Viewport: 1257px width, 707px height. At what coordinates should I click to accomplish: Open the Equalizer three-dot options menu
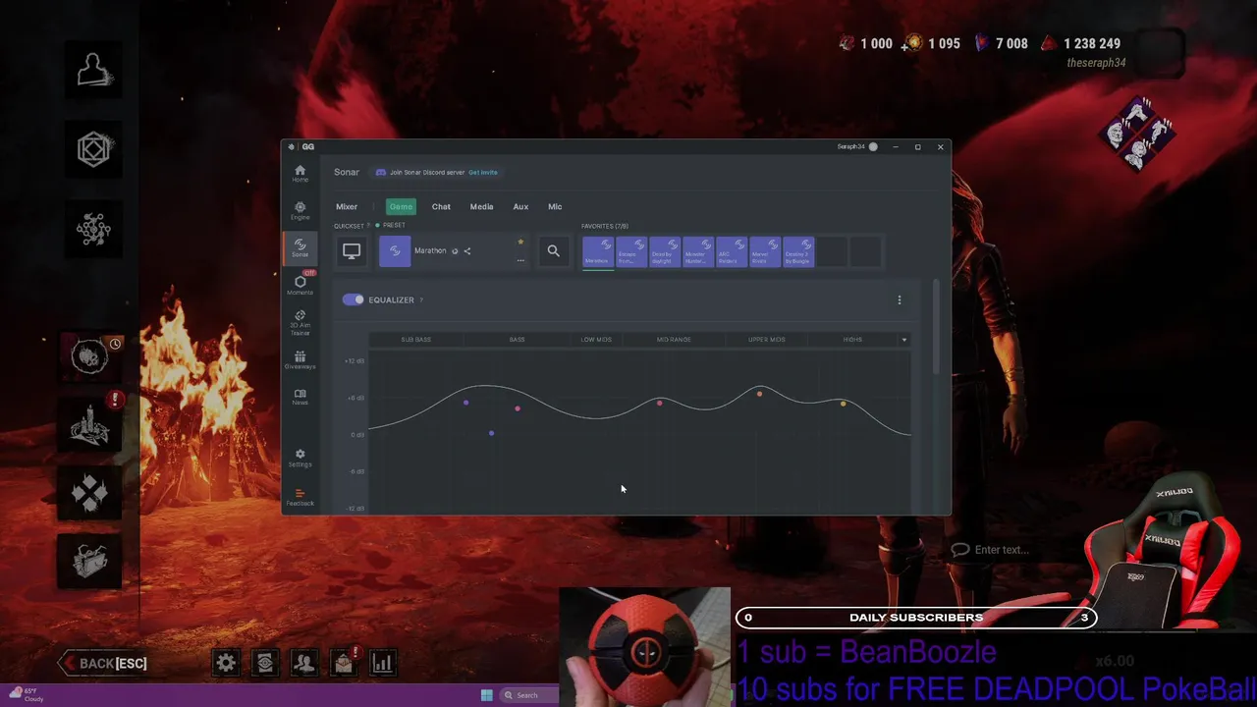tap(900, 300)
